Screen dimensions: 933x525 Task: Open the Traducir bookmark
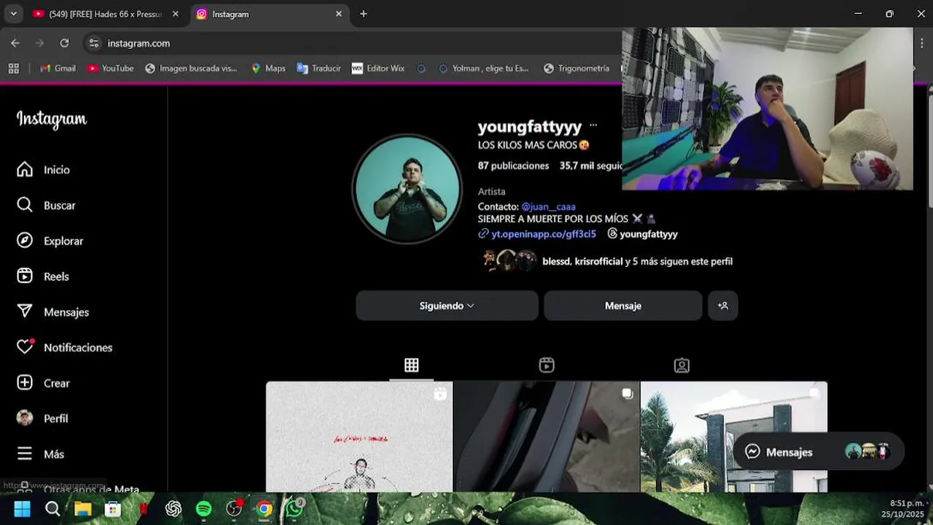click(x=319, y=68)
